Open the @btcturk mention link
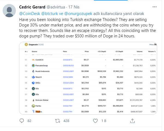 (50, 14)
